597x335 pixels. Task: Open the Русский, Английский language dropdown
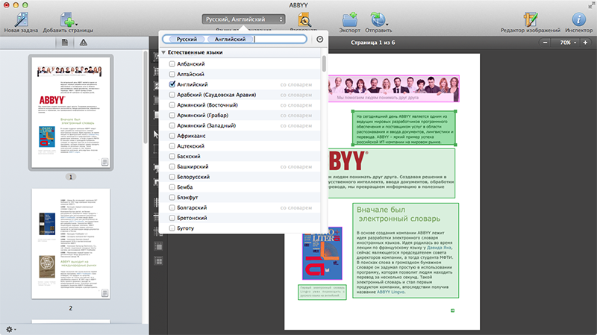click(244, 19)
